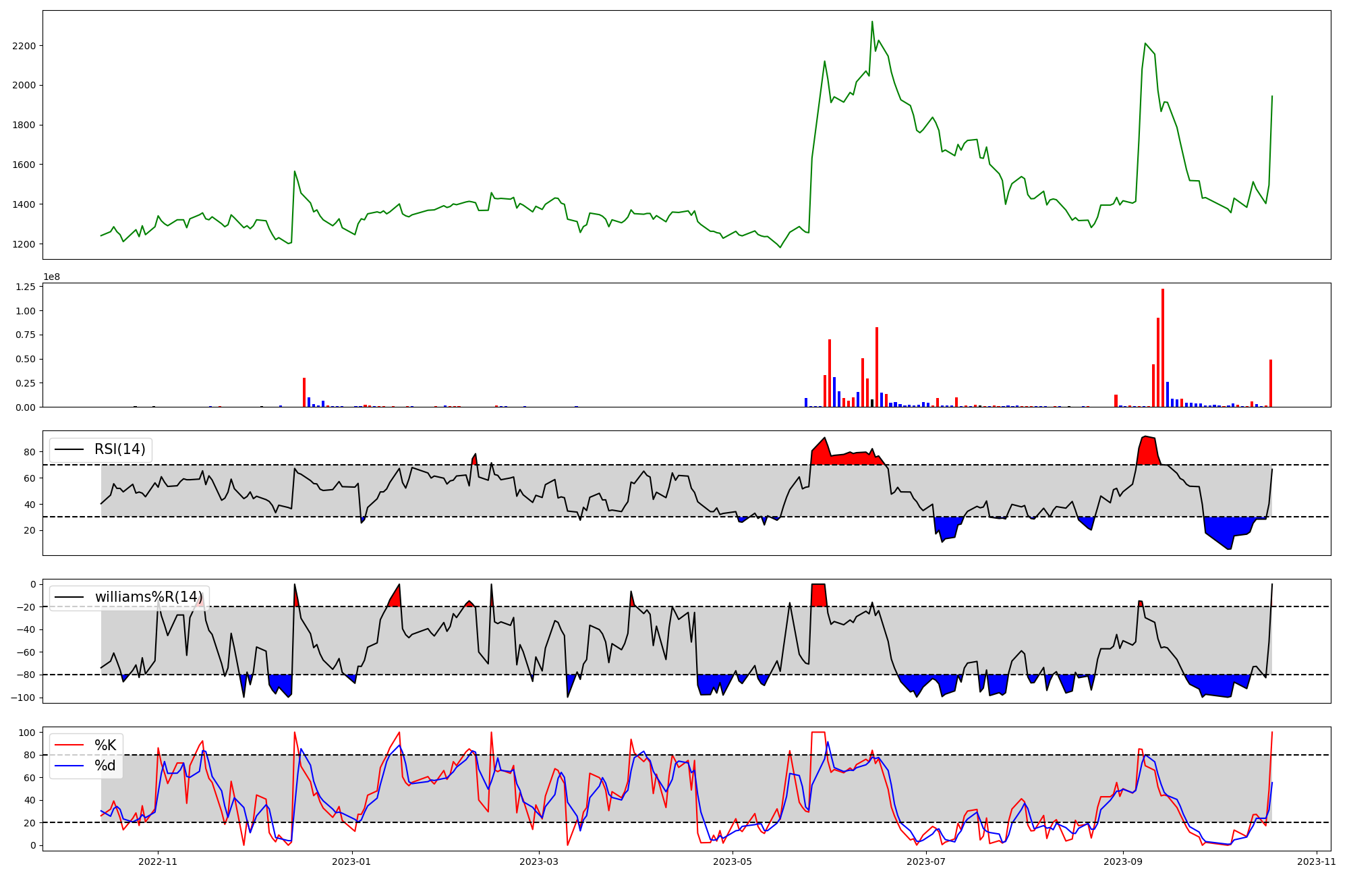Image resolution: width=1349 pixels, height=877 pixels.
Task: Click the RSI(14) legend label
Action: pyautogui.click(x=119, y=449)
